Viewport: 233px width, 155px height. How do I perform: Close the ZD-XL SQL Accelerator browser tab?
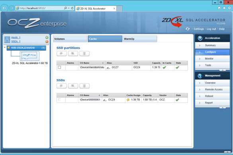pyautogui.click(x=114, y=8)
